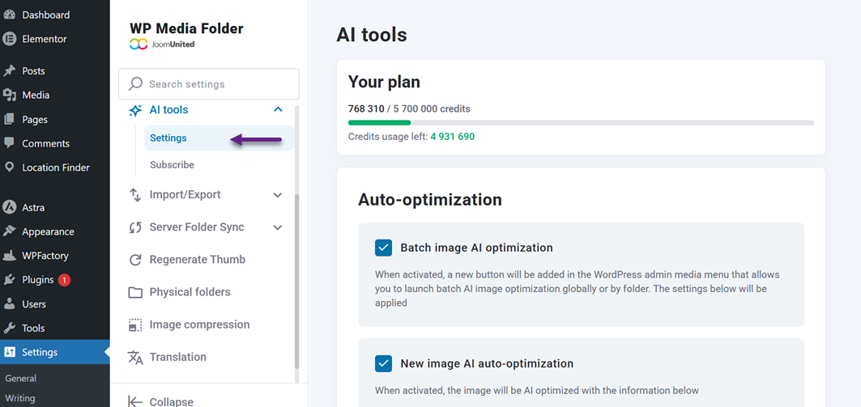
Task: Click the Server Folder Sync icon
Action: click(x=135, y=227)
